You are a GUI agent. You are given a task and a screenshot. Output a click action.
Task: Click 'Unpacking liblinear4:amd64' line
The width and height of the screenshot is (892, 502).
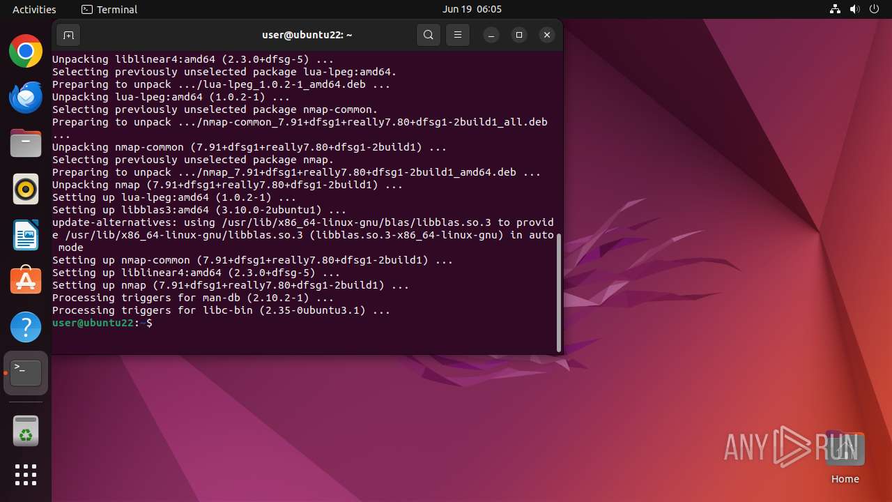click(x=193, y=59)
